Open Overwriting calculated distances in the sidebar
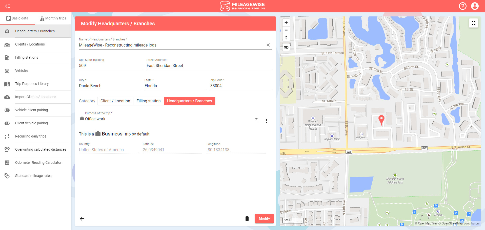 [x=35, y=150]
